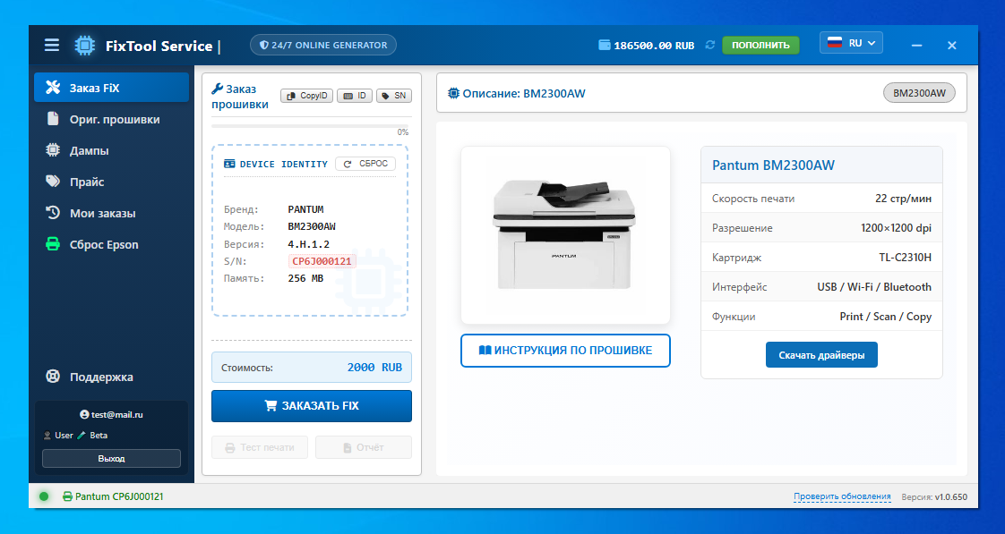Click the Выход logout button
The height and width of the screenshot is (534, 1005).
[x=112, y=459]
